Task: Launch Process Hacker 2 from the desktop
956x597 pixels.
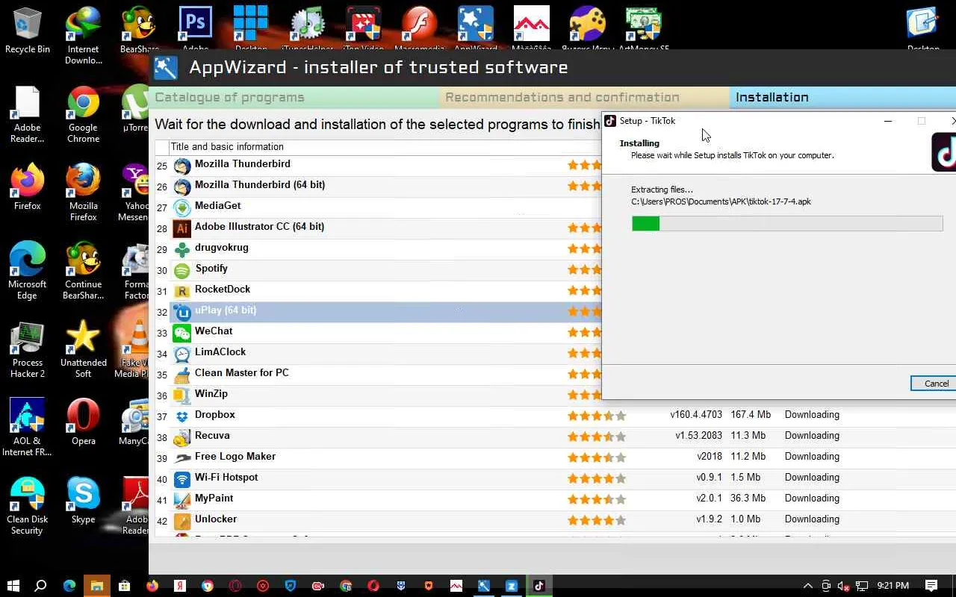Action: point(28,348)
